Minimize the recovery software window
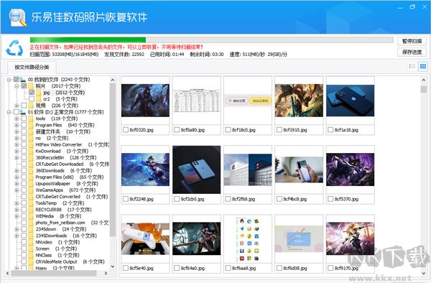 click(x=400, y=7)
